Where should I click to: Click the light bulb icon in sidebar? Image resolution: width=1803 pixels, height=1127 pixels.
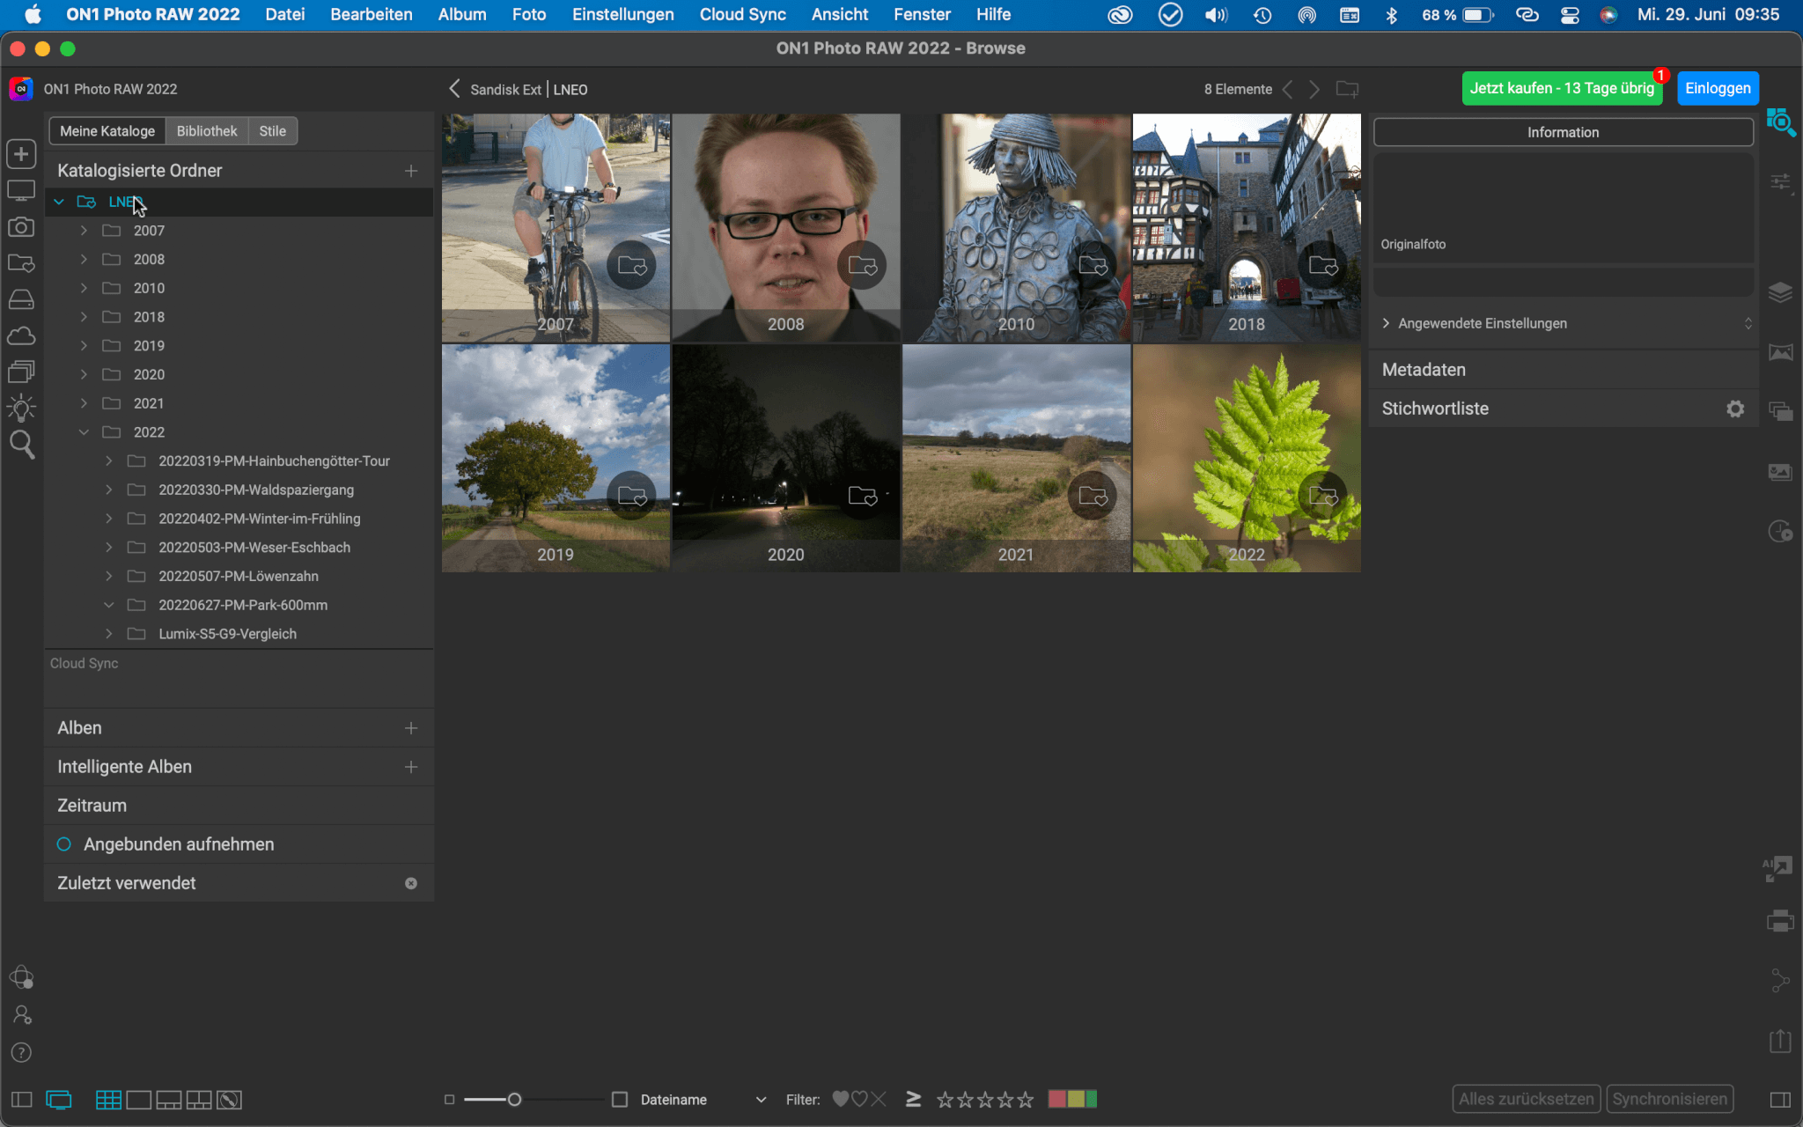pyautogui.click(x=21, y=408)
